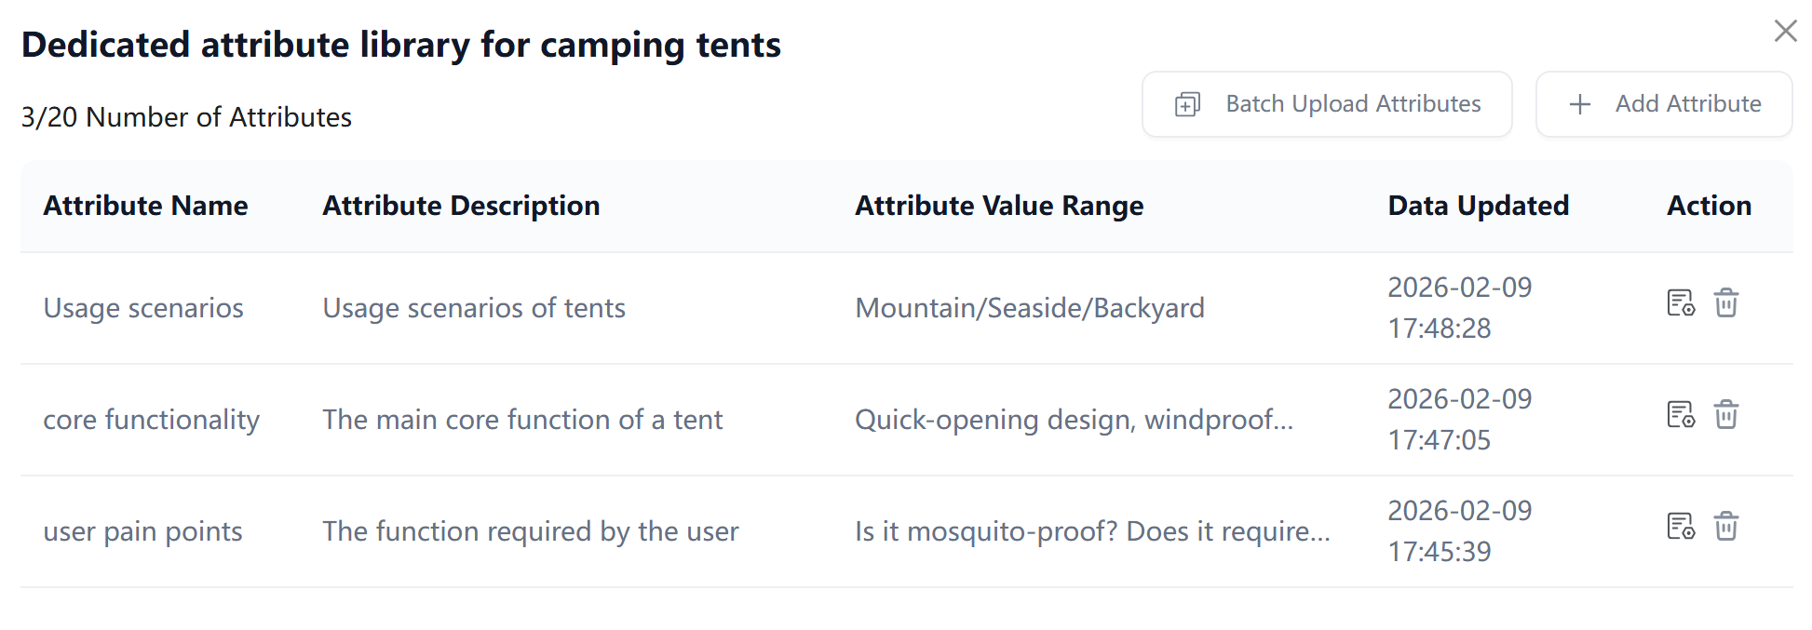Edit the core functionality attribute
Screen dimensions: 1812x630
pyautogui.click(x=1680, y=415)
